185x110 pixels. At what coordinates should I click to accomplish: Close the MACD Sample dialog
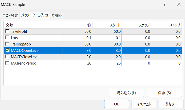pyautogui.click(x=179, y=5)
